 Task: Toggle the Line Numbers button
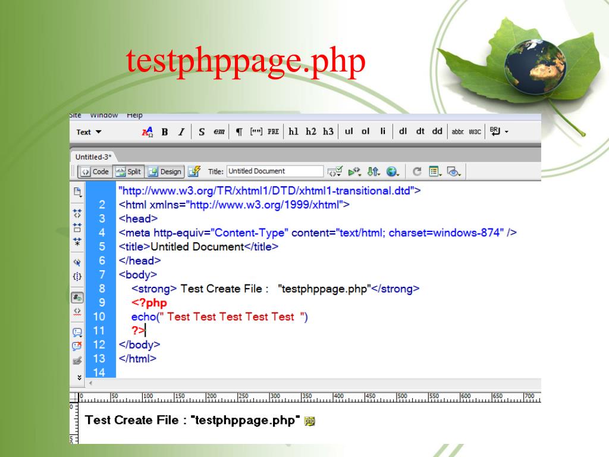pos(77,298)
